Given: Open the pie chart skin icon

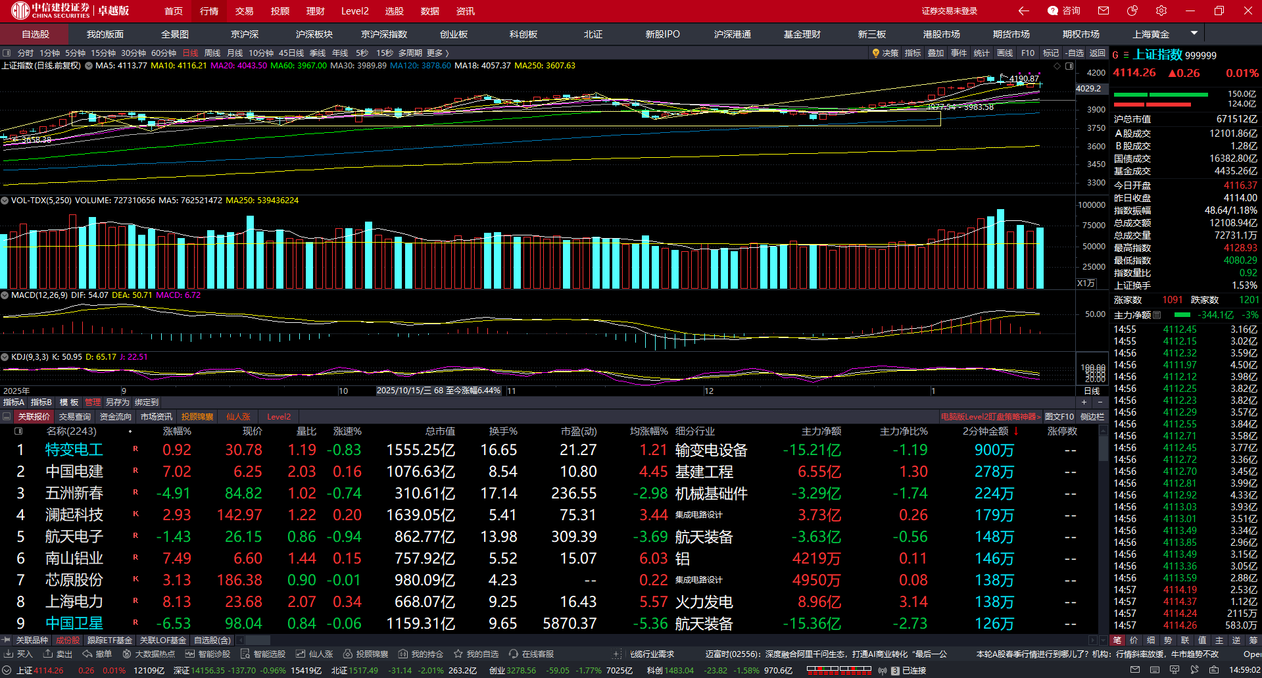Looking at the screenshot, I should (1132, 11).
